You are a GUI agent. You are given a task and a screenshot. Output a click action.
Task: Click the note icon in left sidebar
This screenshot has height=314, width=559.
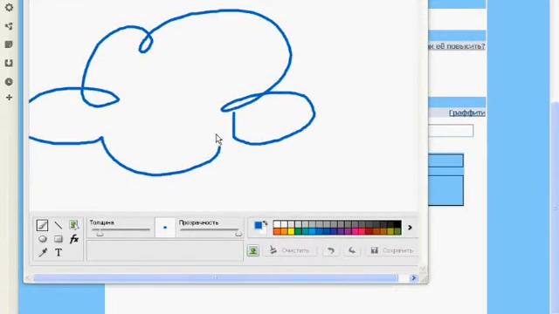(9, 44)
